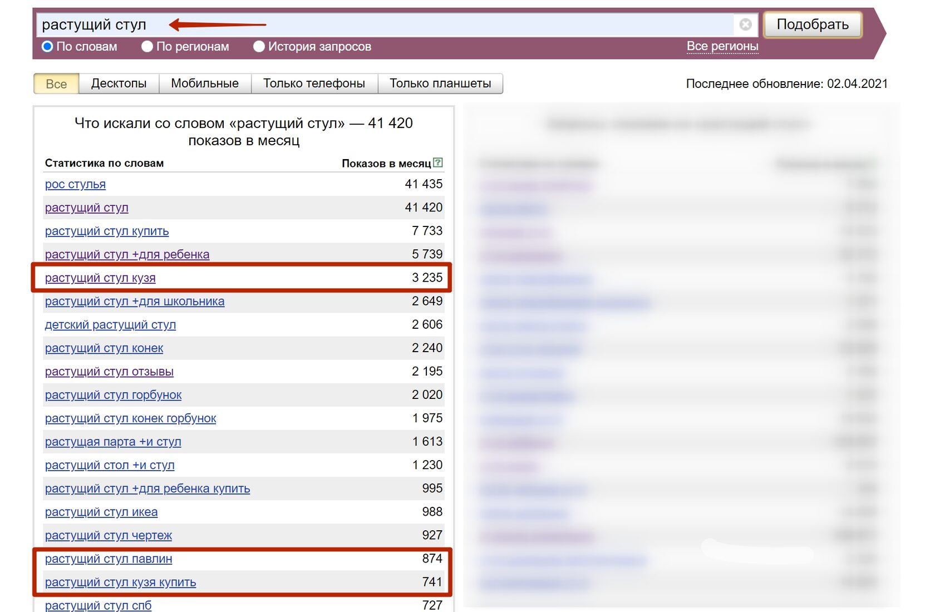The height and width of the screenshot is (612, 935).
Task: Switch to the Только планшеты tab
Action: [x=440, y=83]
